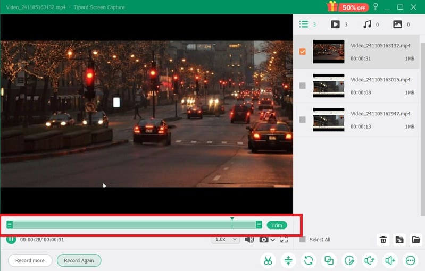Switch to the video recordings tab

335,24
